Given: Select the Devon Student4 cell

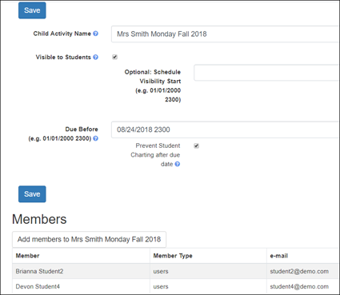Looking at the screenshot, I should pyautogui.click(x=81, y=286).
